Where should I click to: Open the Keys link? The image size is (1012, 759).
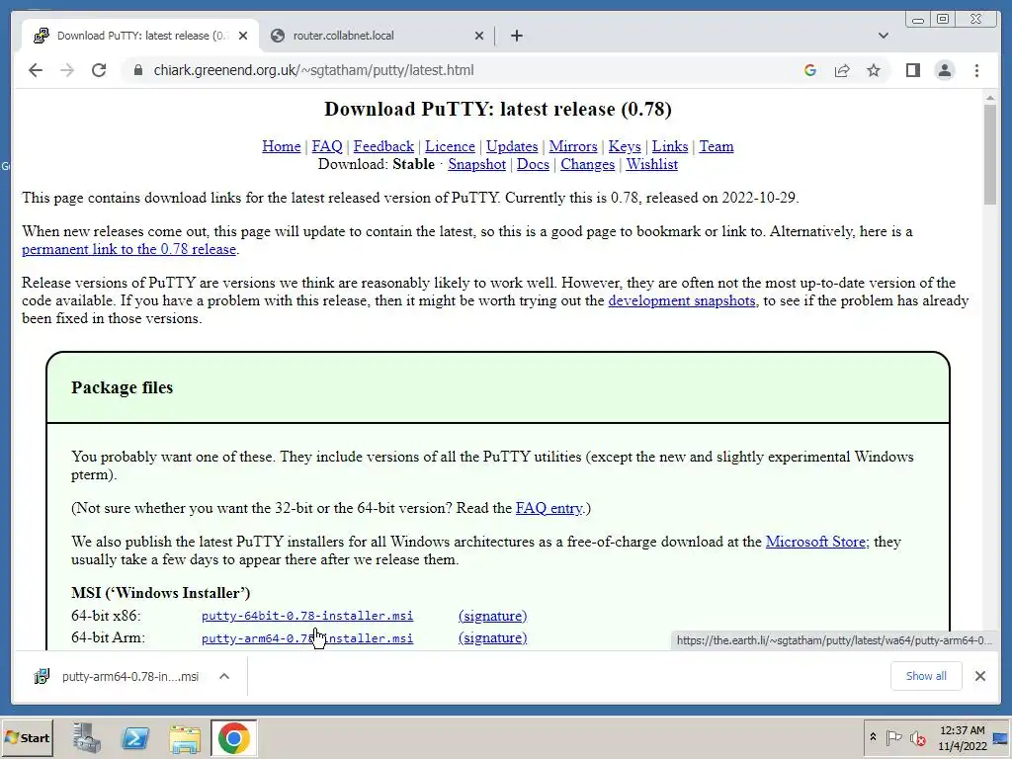click(625, 146)
